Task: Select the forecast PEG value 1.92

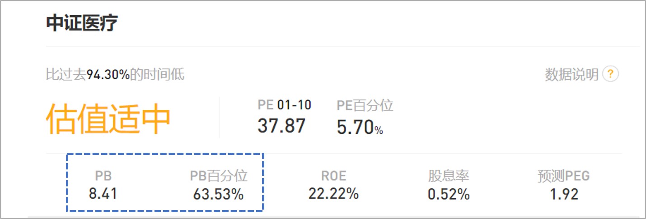Action: 563,194
